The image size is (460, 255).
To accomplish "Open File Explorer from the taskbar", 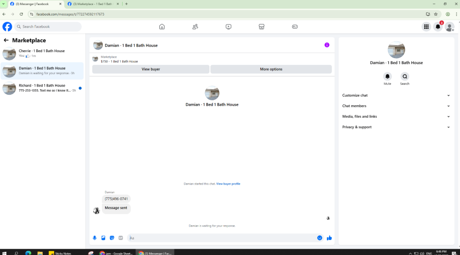I will click(x=40, y=253).
